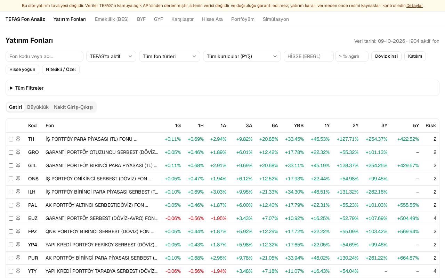Switch to the Büyüklük tab
445x278 pixels.
38,107
